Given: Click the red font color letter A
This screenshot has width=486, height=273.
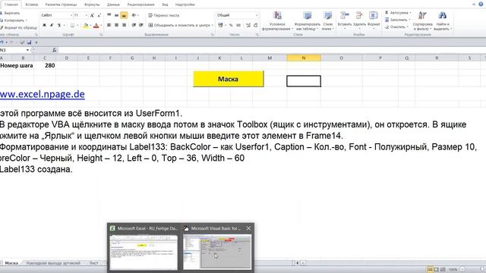Looking at the screenshot, I should coord(96,25).
